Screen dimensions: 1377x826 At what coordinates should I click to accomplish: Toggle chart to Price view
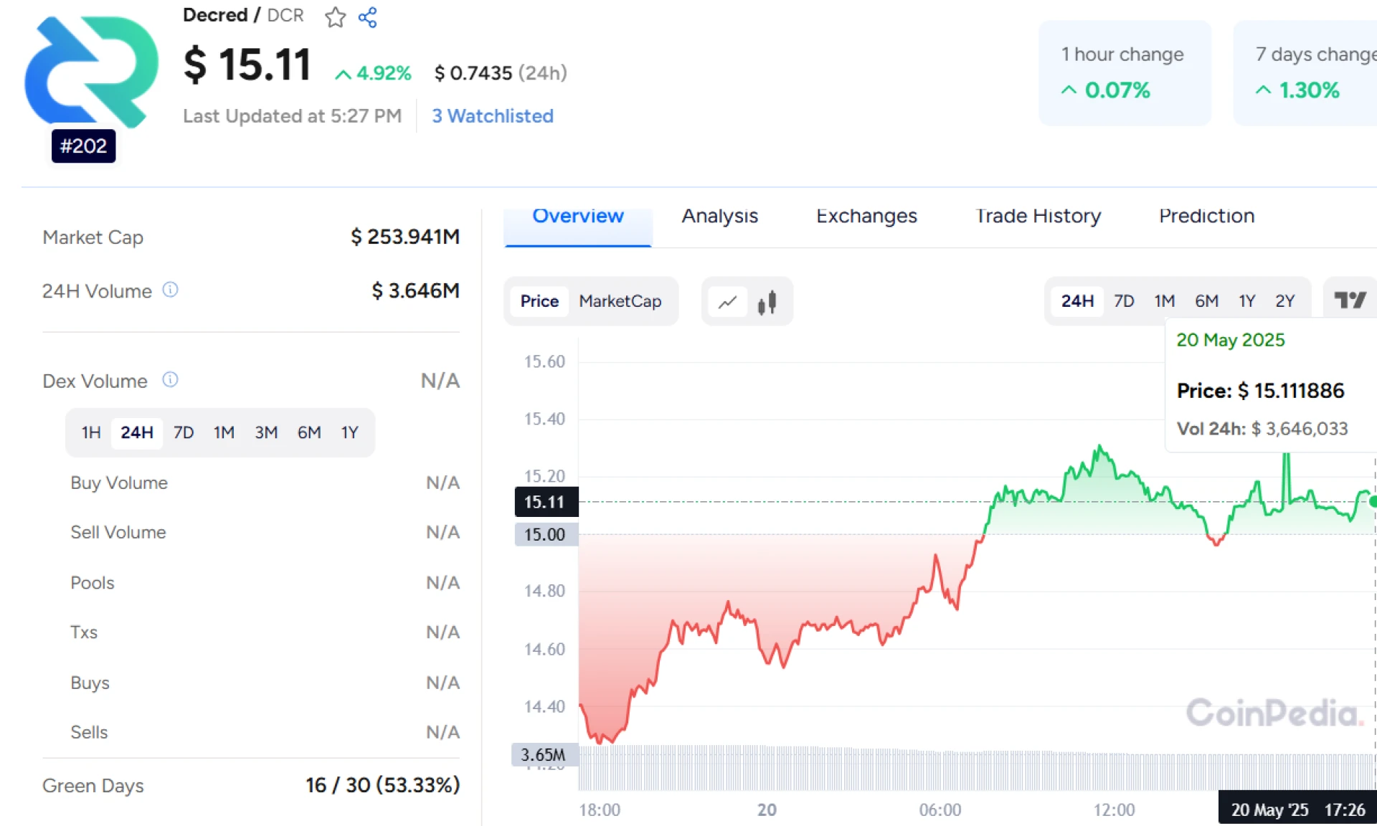[x=539, y=301]
